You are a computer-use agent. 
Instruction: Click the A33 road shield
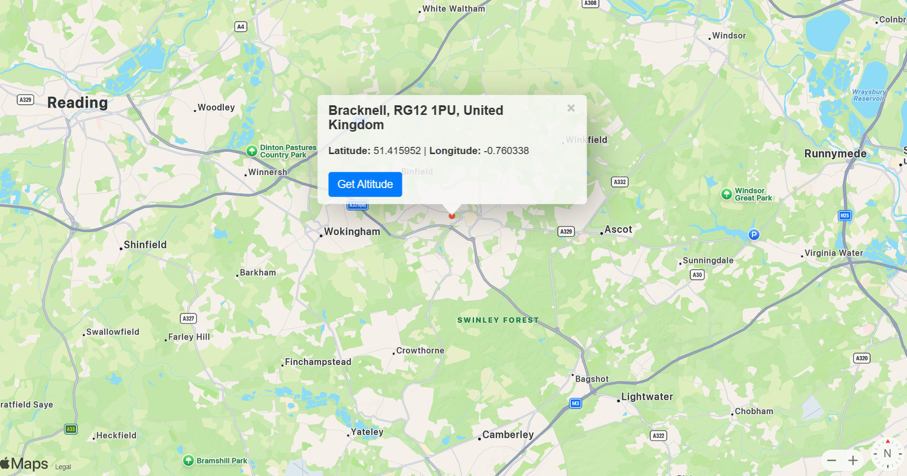pos(71,429)
